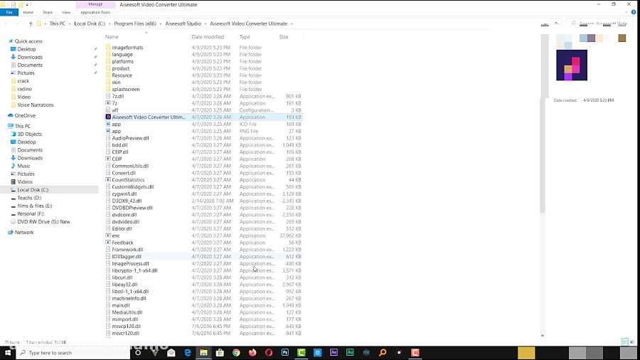Screen dimensions: 640x360
Task: Sort by Date modified column header
Action: click(208, 37)
